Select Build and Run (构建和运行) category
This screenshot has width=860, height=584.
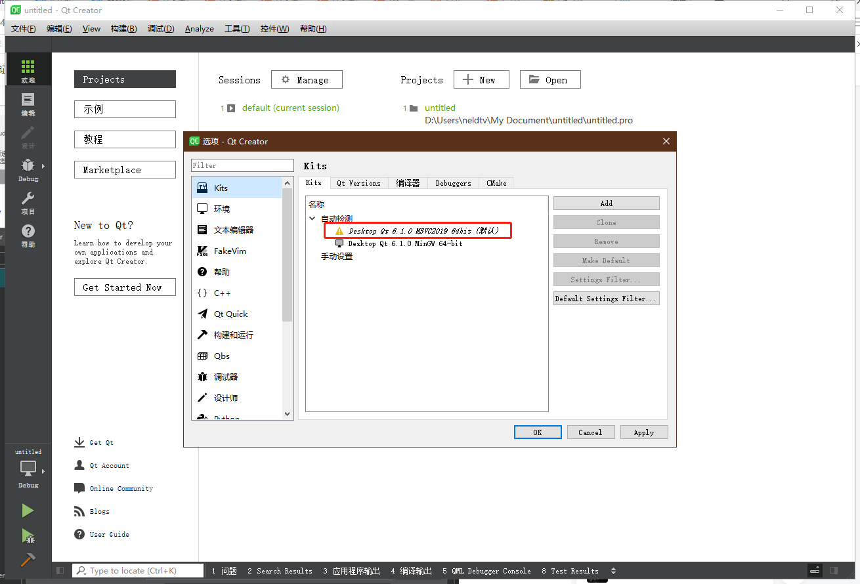pos(237,335)
